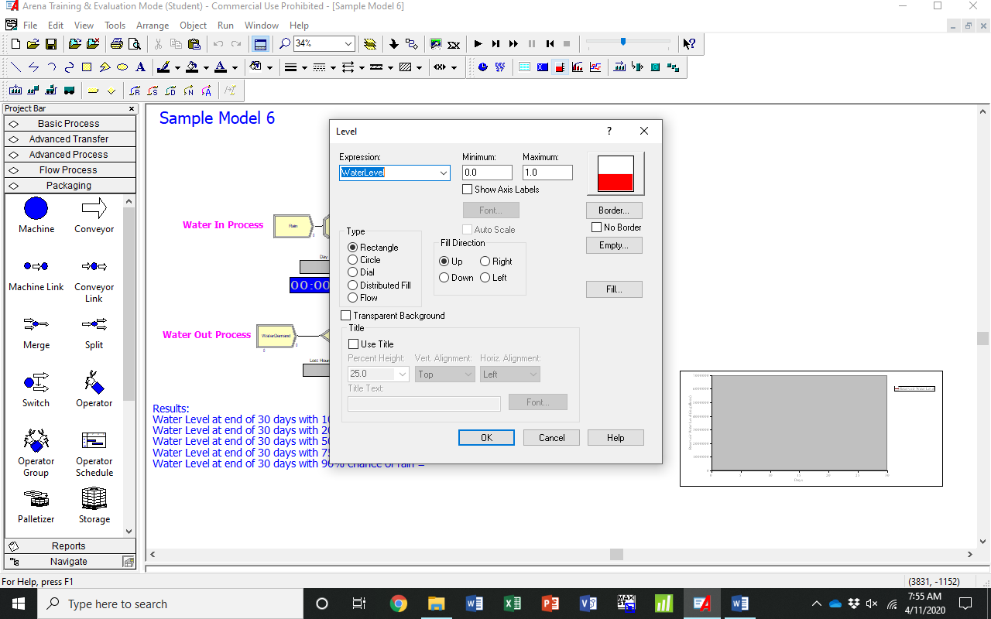991x619 pixels.
Task: Click the animation speed slider handle
Action: tap(623, 42)
